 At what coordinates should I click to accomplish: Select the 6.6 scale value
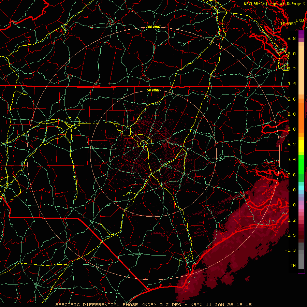click(x=292, y=99)
